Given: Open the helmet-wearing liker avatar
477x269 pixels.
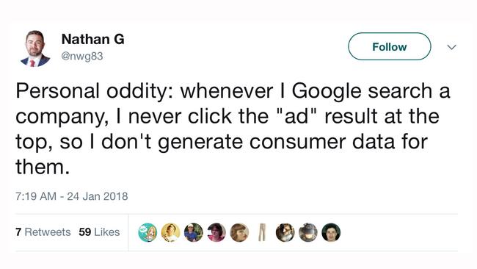Looking at the screenshot, I should click(308, 232).
